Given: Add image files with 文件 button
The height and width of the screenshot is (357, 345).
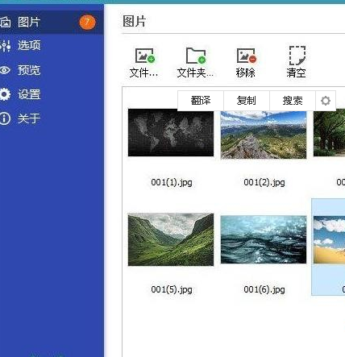Looking at the screenshot, I should (144, 63).
